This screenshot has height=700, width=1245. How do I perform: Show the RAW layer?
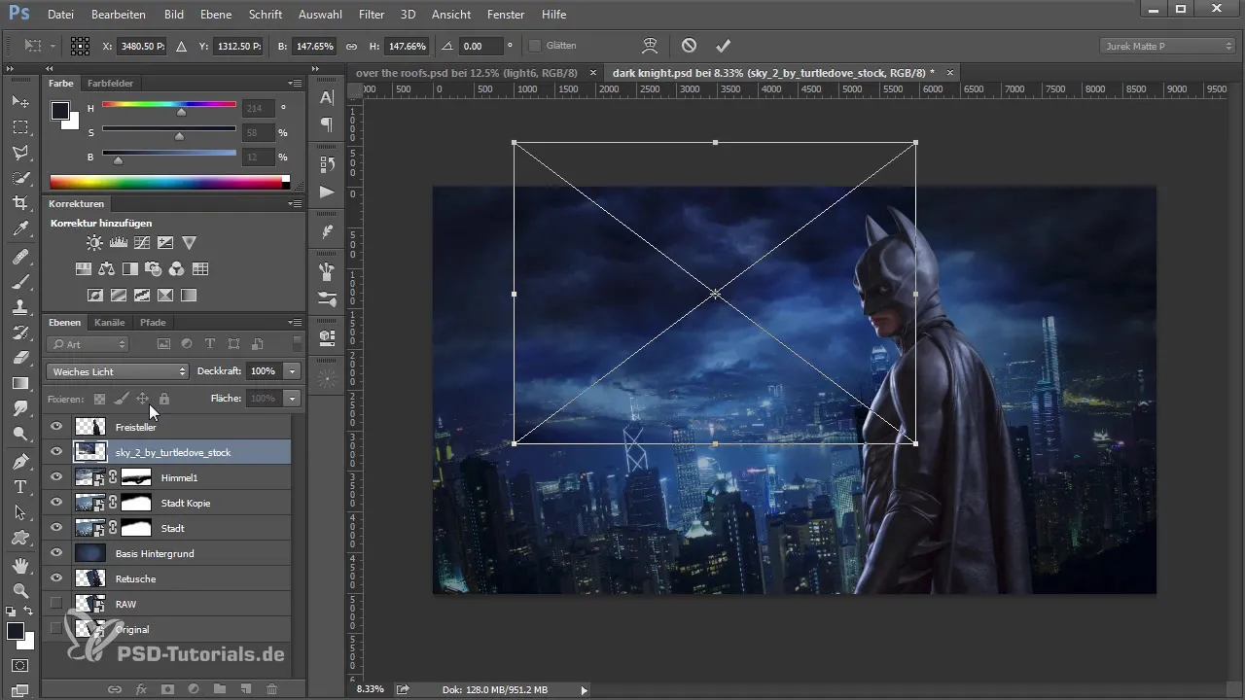tap(56, 604)
